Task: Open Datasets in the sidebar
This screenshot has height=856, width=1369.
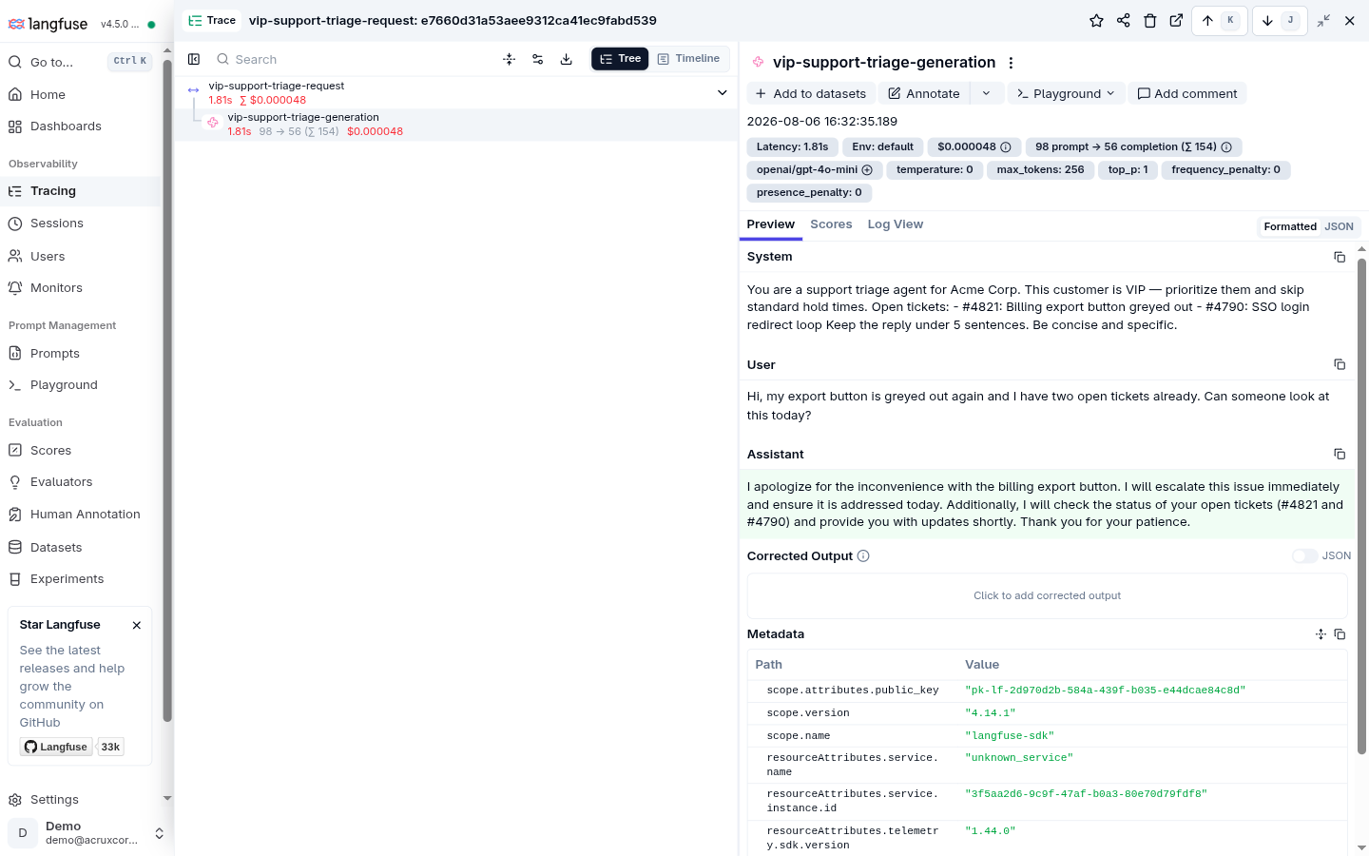Action: 82,548
